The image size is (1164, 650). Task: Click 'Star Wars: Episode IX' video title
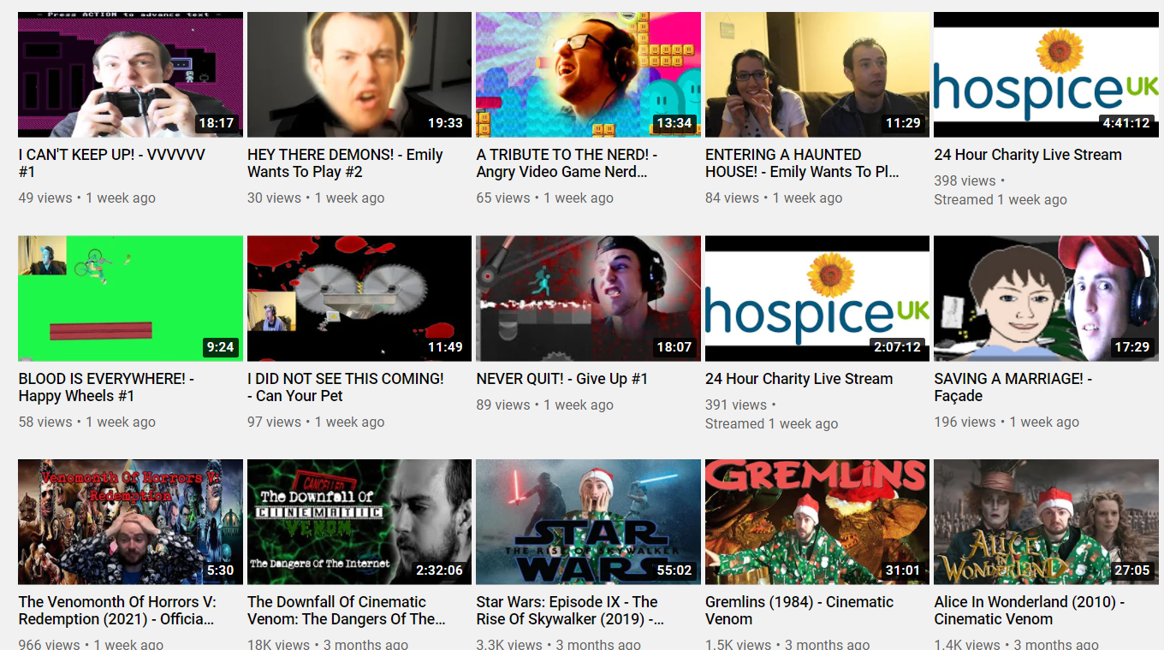coord(571,611)
